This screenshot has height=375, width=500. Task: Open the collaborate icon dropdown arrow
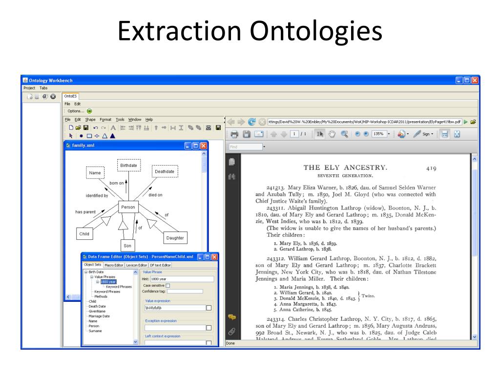pyautogui.click(x=408, y=134)
